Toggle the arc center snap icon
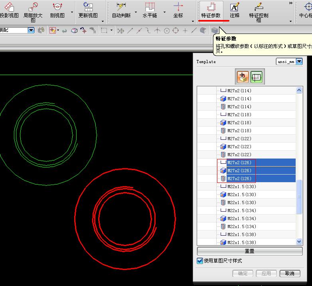 167,31
